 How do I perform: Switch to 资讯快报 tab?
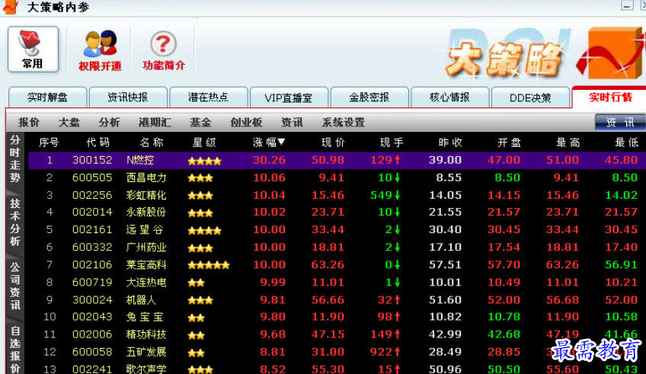coord(128,97)
